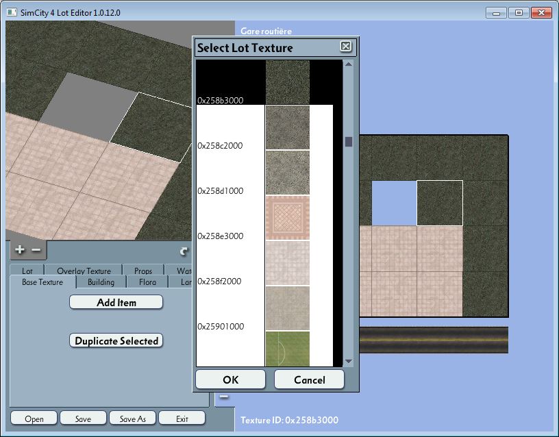559x437 pixels.
Task: Click the Open button
Action: coord(34,419)
